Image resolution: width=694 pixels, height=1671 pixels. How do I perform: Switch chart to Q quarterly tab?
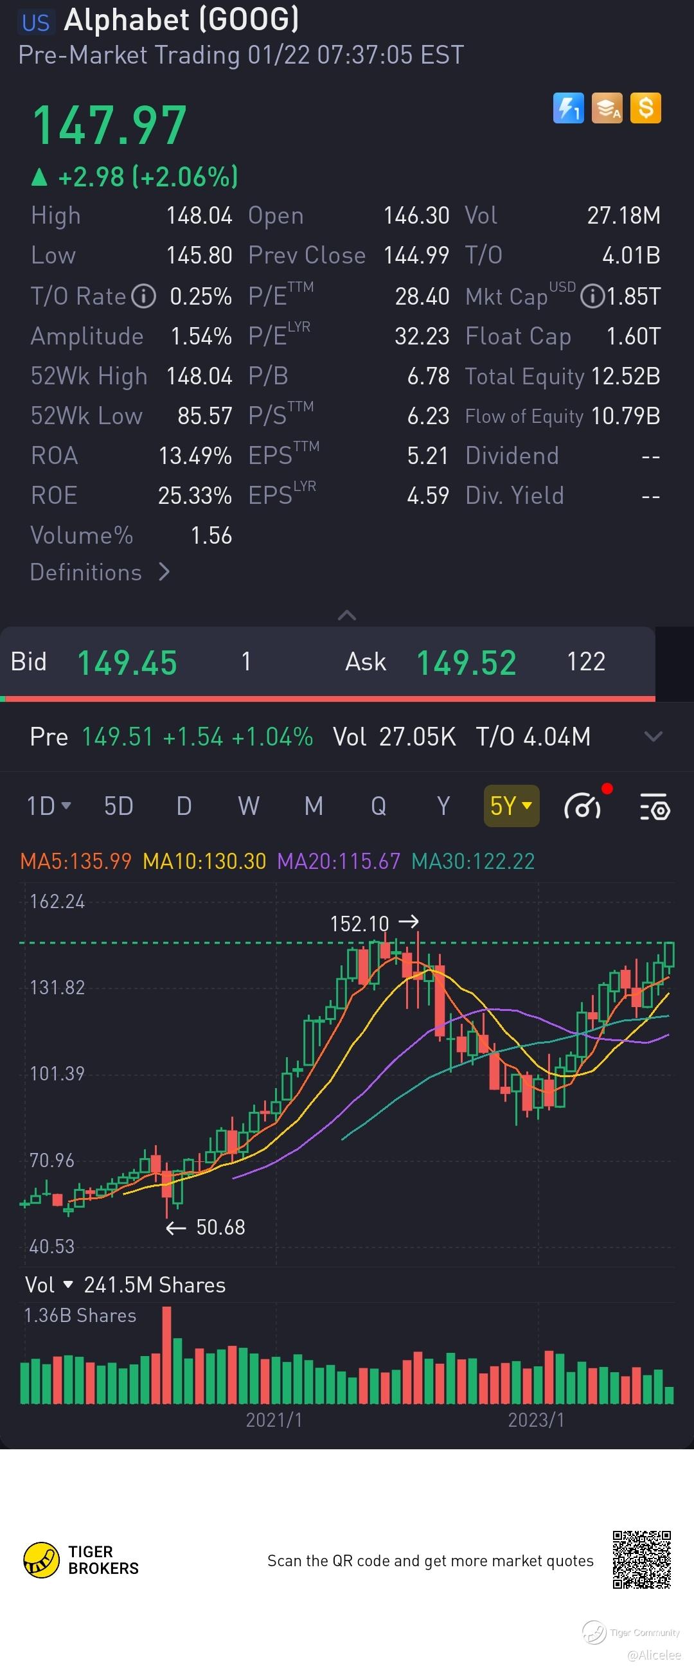point(378,807)
